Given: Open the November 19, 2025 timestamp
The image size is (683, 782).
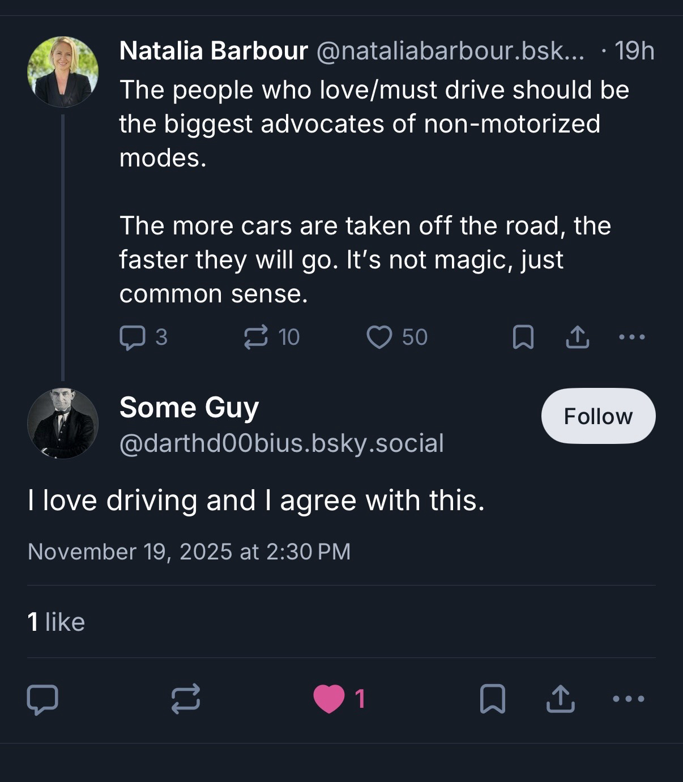Looking at the screenshot, I should [x=189, y=552].
